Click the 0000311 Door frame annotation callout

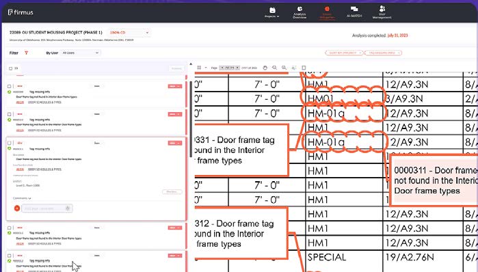[x=434, y=180]
